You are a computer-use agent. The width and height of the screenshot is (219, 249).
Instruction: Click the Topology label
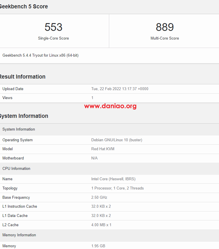pyautogui.click(x=10, y=188)
